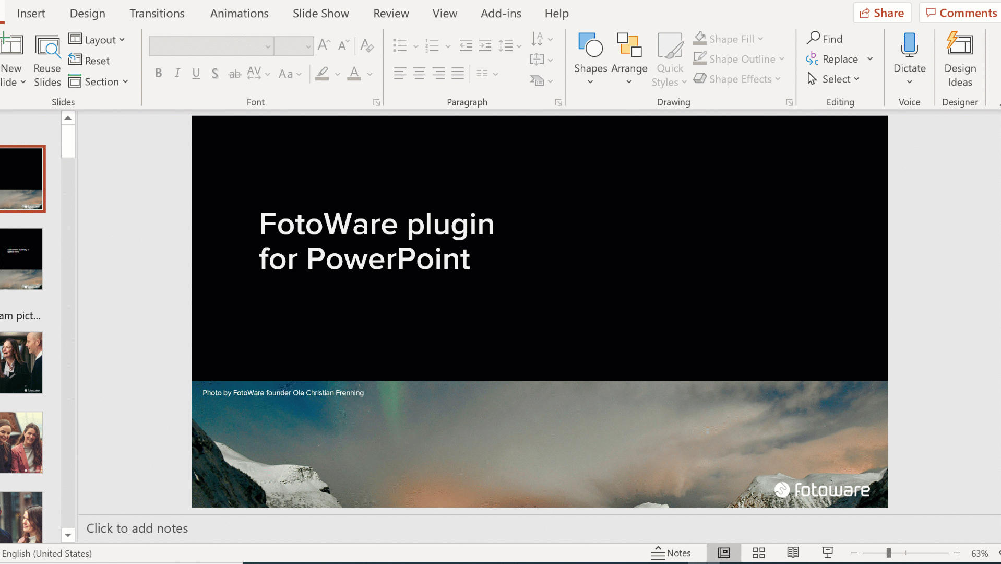
Task: Clear all formatting with the eraser A icon
Action: pyautogui.click(x=367, y=45)
